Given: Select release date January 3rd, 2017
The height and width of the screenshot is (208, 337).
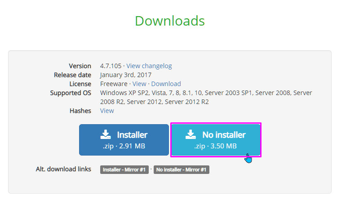Looking at the screenshot, I should [x=126, y=75].
